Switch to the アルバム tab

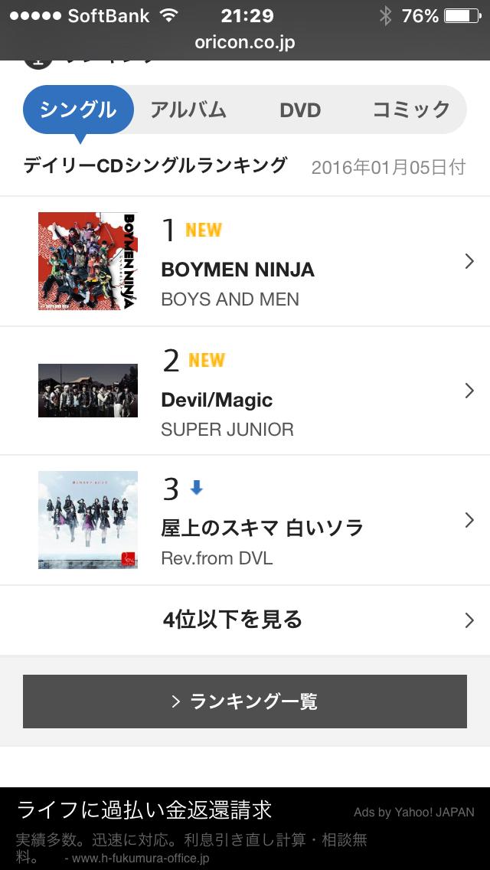pyautogui.click(x=188, y=110)
